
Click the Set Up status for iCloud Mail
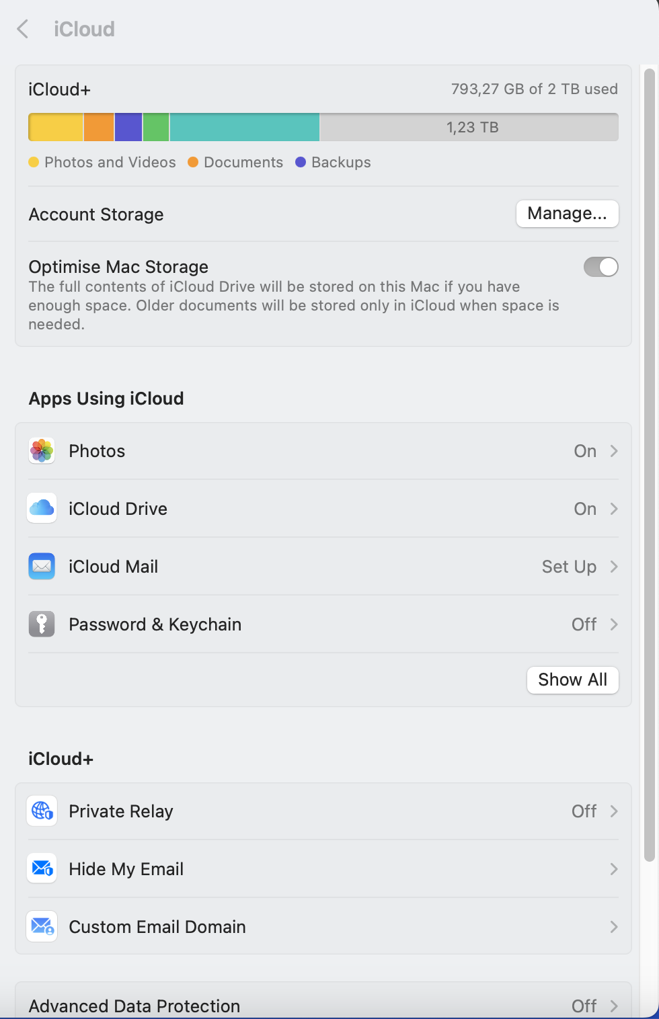point(569,567)
